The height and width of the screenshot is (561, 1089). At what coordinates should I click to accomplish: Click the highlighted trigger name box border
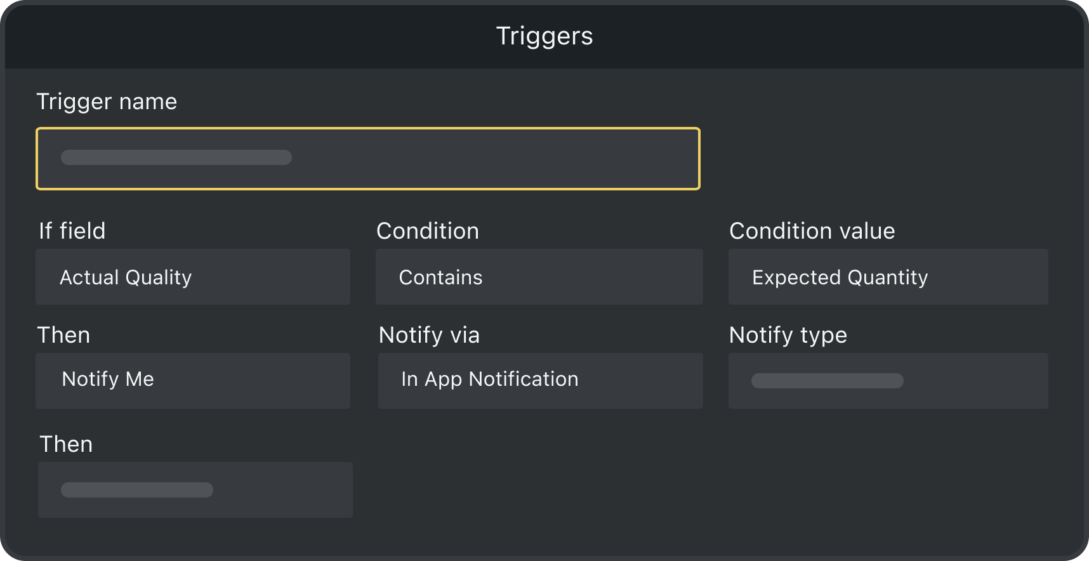point(368,130)
